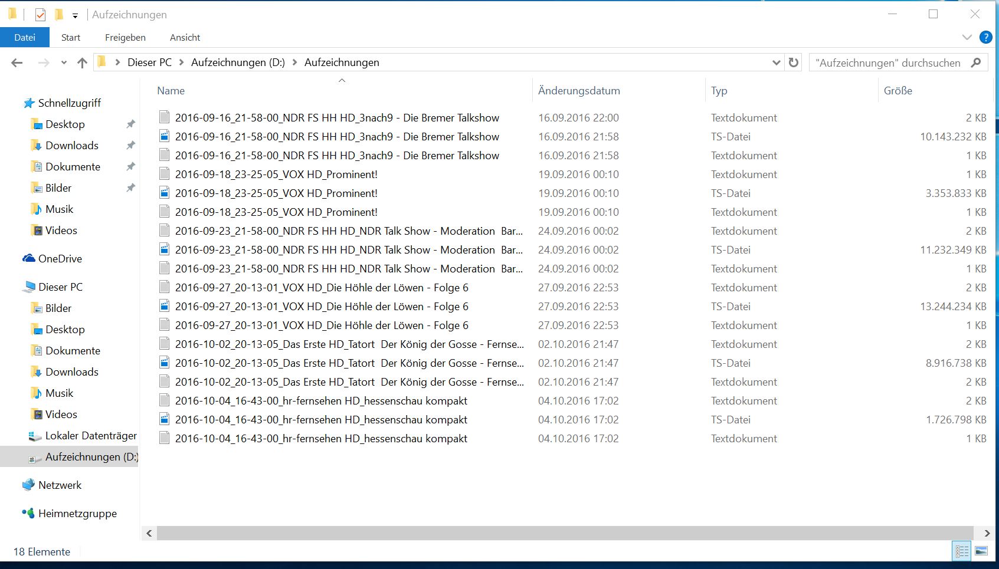
Task: Expand the chevron after Dieser PC breadcrumb
Action: (x=181, y=63)
